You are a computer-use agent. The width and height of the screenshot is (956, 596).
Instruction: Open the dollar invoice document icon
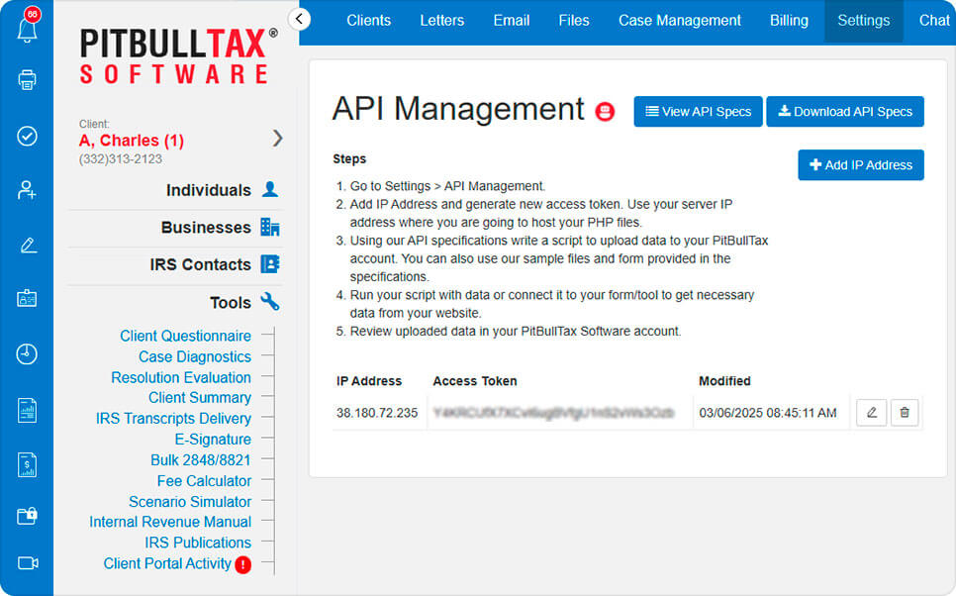pos(27,465)
